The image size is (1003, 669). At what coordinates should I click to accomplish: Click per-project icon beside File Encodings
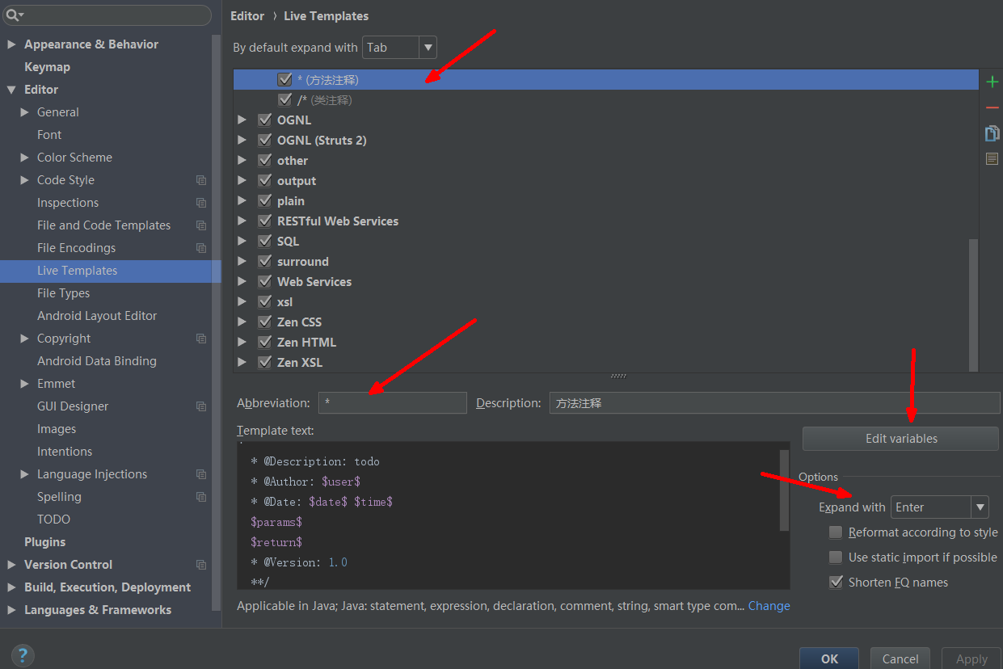[x=201, y=248]
